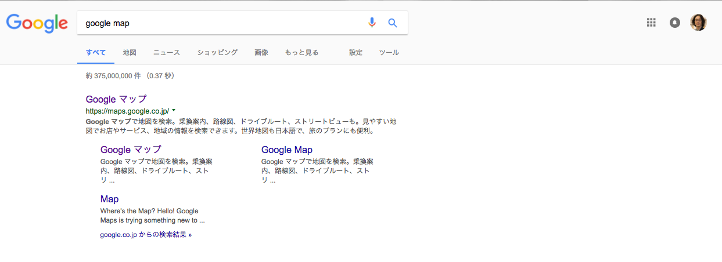
Task: Expand the green arrow beside maps.google.co.jp
Action: click(174, 110)
